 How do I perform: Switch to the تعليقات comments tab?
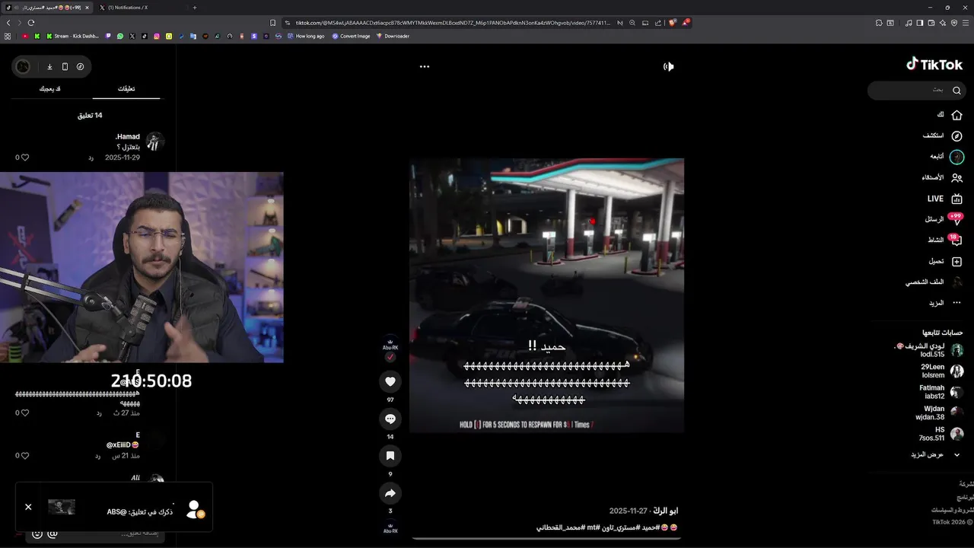coord(126,89)
